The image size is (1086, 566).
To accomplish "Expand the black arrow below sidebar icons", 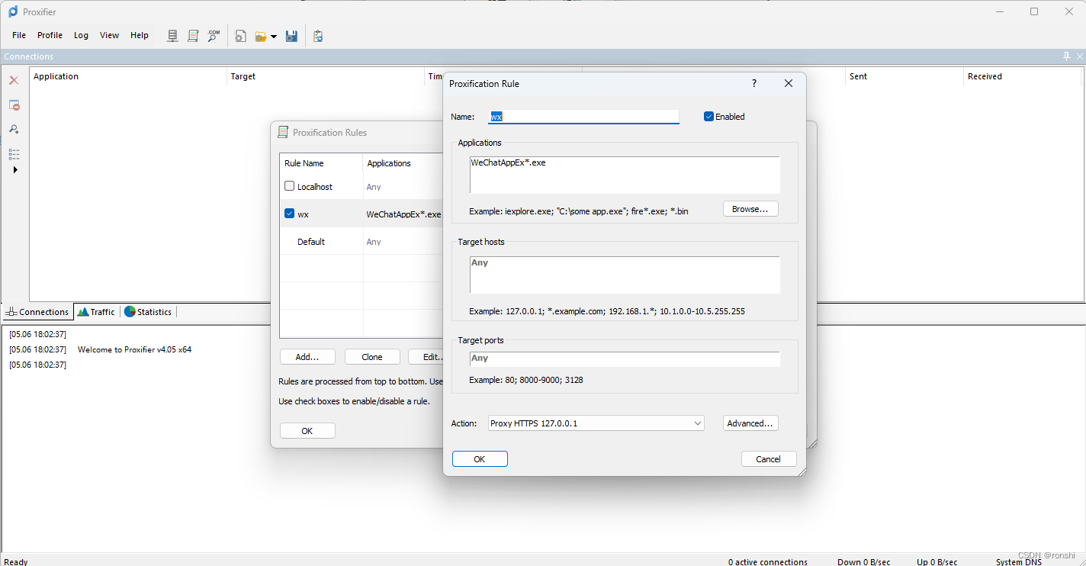I will [15, 169].
